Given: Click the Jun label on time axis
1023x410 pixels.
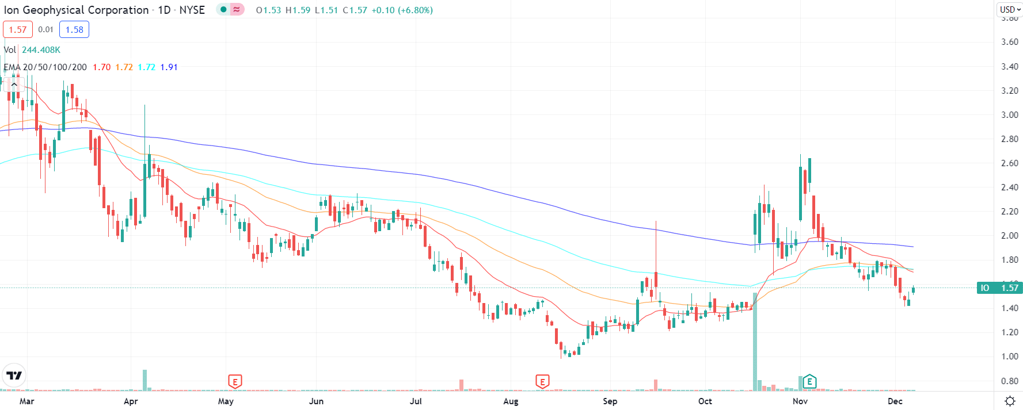Looking at the screenshot, I should 316,401.
